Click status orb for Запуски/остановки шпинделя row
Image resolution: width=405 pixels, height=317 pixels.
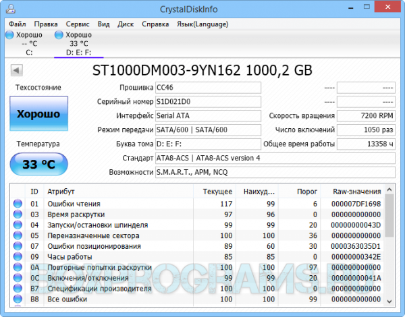tap(18, 225)
